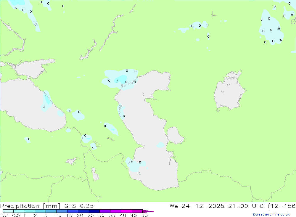Viewport: 296px width, 217px height.
Task: Select the '15' legend scale value
Action: point(69,215)
